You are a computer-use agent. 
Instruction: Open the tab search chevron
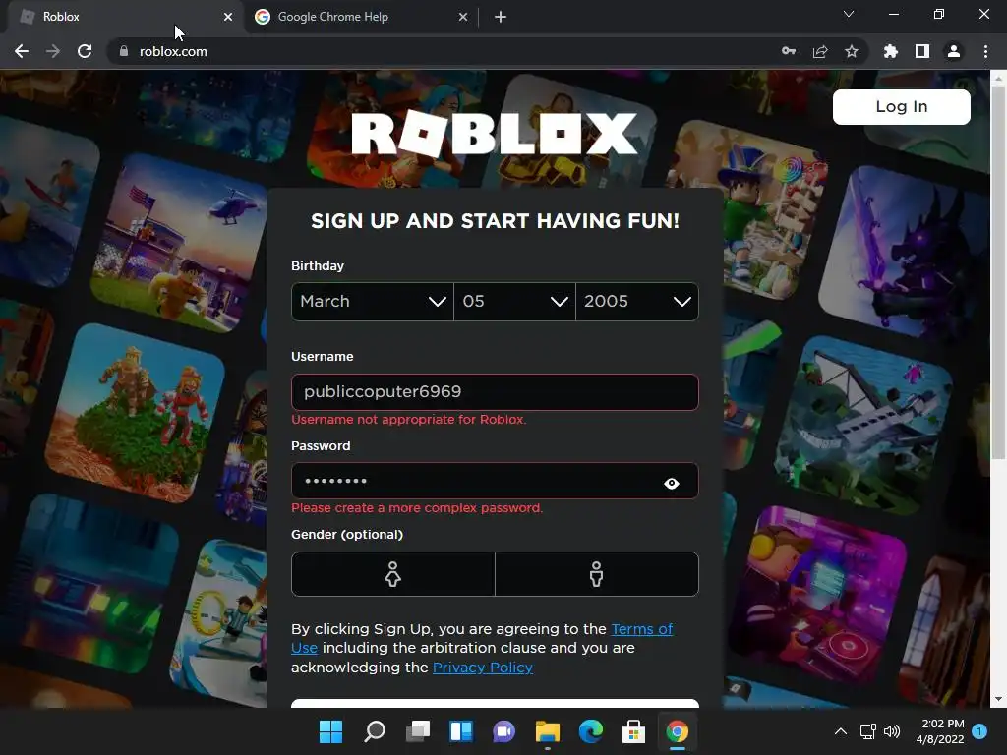tap(849, 14)
